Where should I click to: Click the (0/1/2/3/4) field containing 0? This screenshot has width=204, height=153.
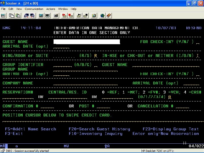pyautogui.click(x=169, y=97)
